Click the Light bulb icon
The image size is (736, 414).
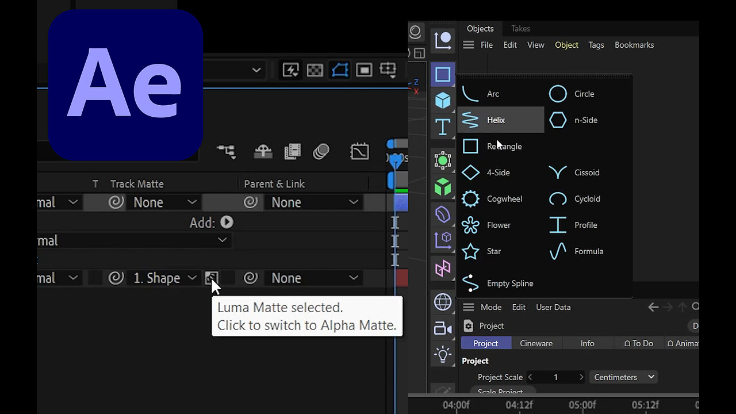(443, 354)
